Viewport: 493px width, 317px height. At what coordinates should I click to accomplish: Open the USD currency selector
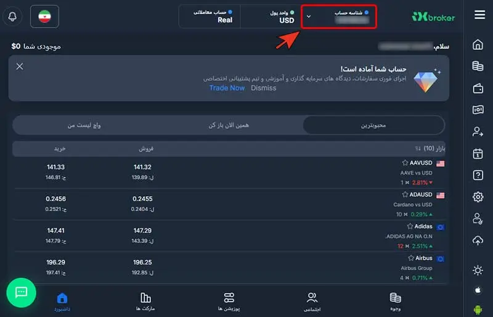(x=271, y=17)
